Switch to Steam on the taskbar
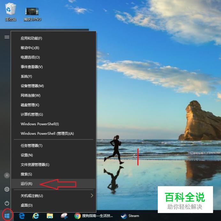Image resolution: width=221 pixels, height=221 pixels. pyautogui.click(x=130, y=216)
